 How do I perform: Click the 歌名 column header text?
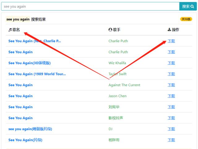(16, 30)
